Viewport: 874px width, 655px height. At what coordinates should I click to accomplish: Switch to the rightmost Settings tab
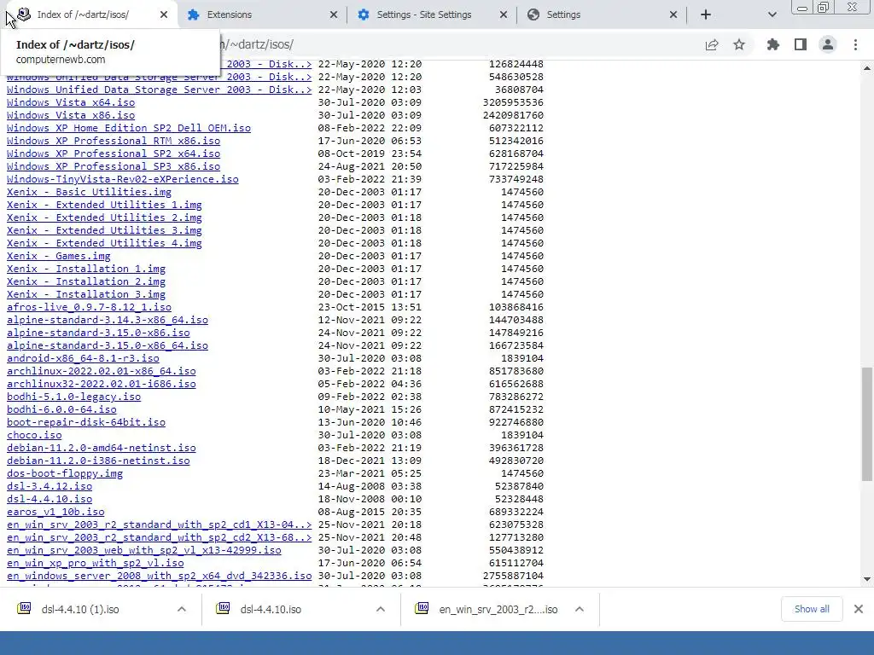click(x=602, y=14)
